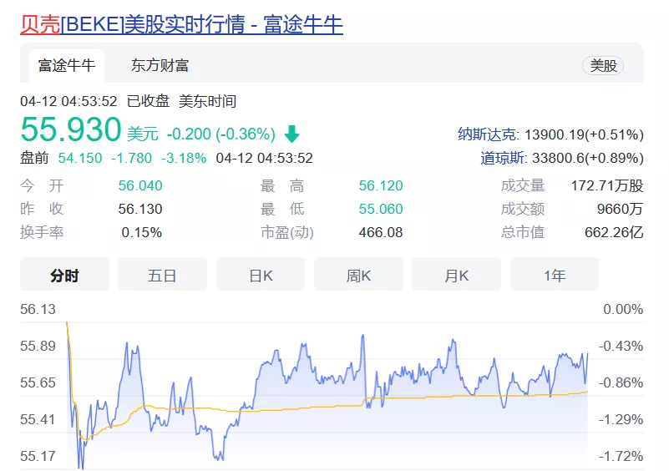Click the price change -0.200 (-0.36%)
This screenshot has height=471, width=669.
[221, 134]
